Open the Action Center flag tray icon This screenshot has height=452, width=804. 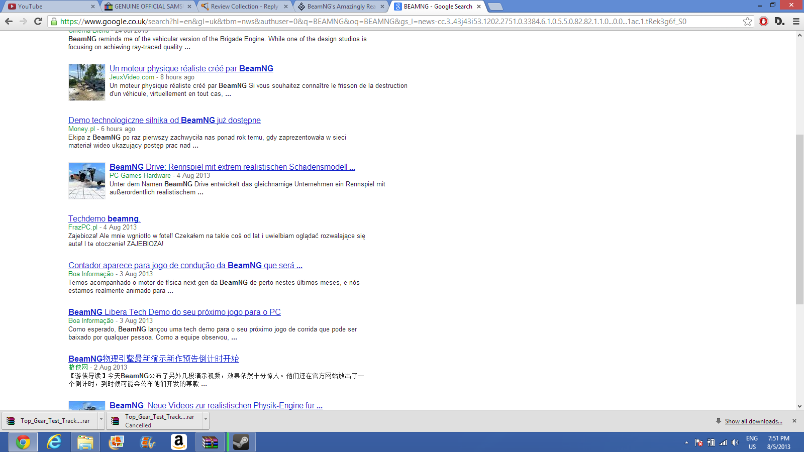coord(698,442)
